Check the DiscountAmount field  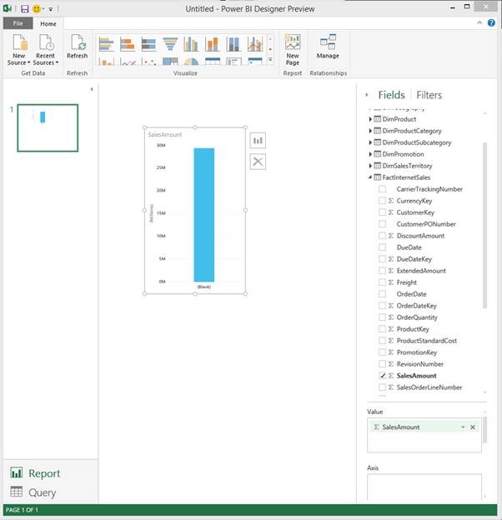coord(382,236)
